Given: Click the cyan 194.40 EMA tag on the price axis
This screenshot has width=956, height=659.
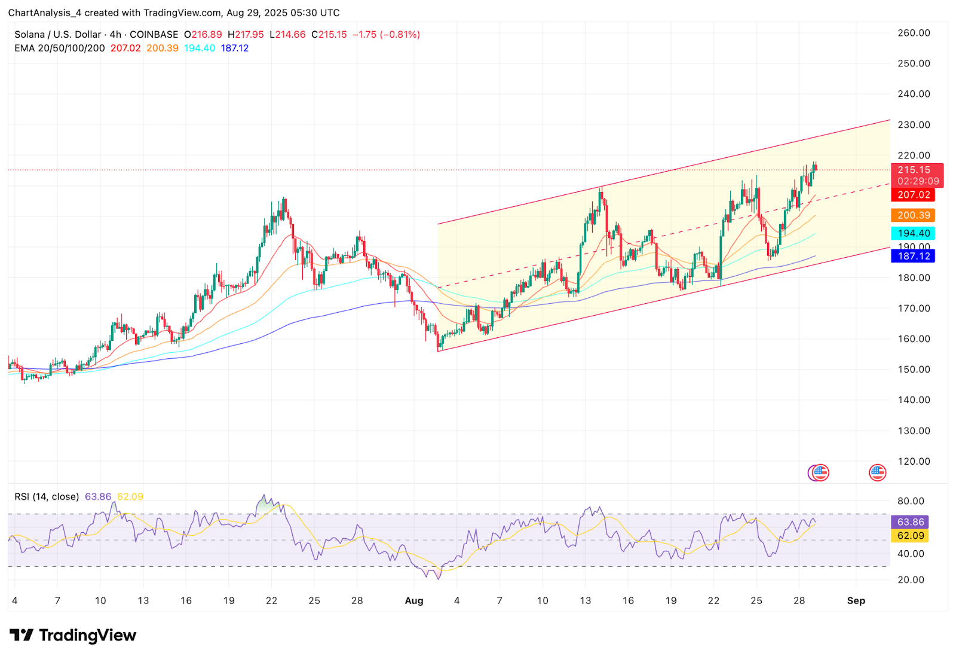Looking at the screenshot, I should tap(913, 233).
